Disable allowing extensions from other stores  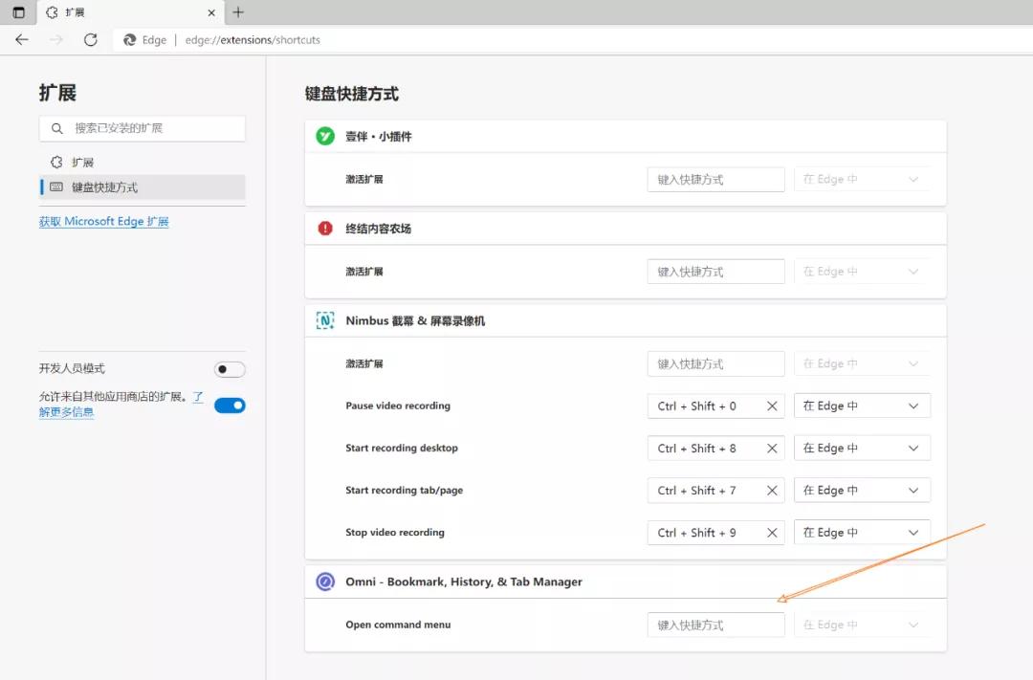[230, 406]
